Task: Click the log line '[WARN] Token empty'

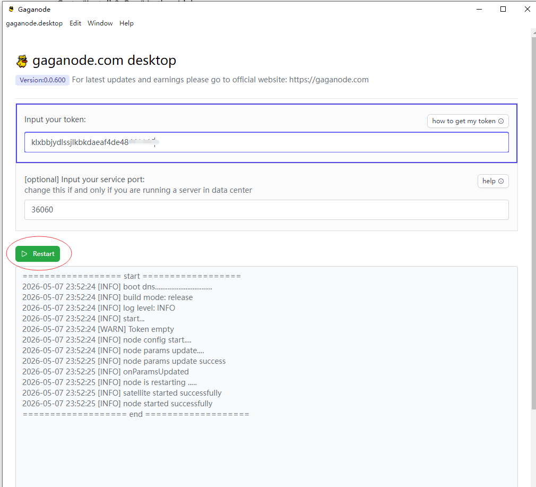Action: click(98, 329)
